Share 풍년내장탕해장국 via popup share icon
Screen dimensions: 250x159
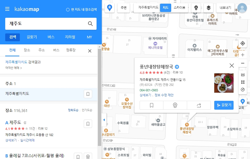point(199,105)
